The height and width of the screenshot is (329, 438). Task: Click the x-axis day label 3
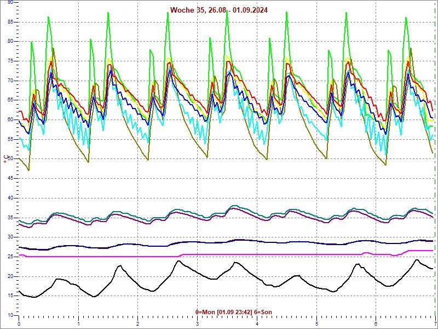point(198,324)
